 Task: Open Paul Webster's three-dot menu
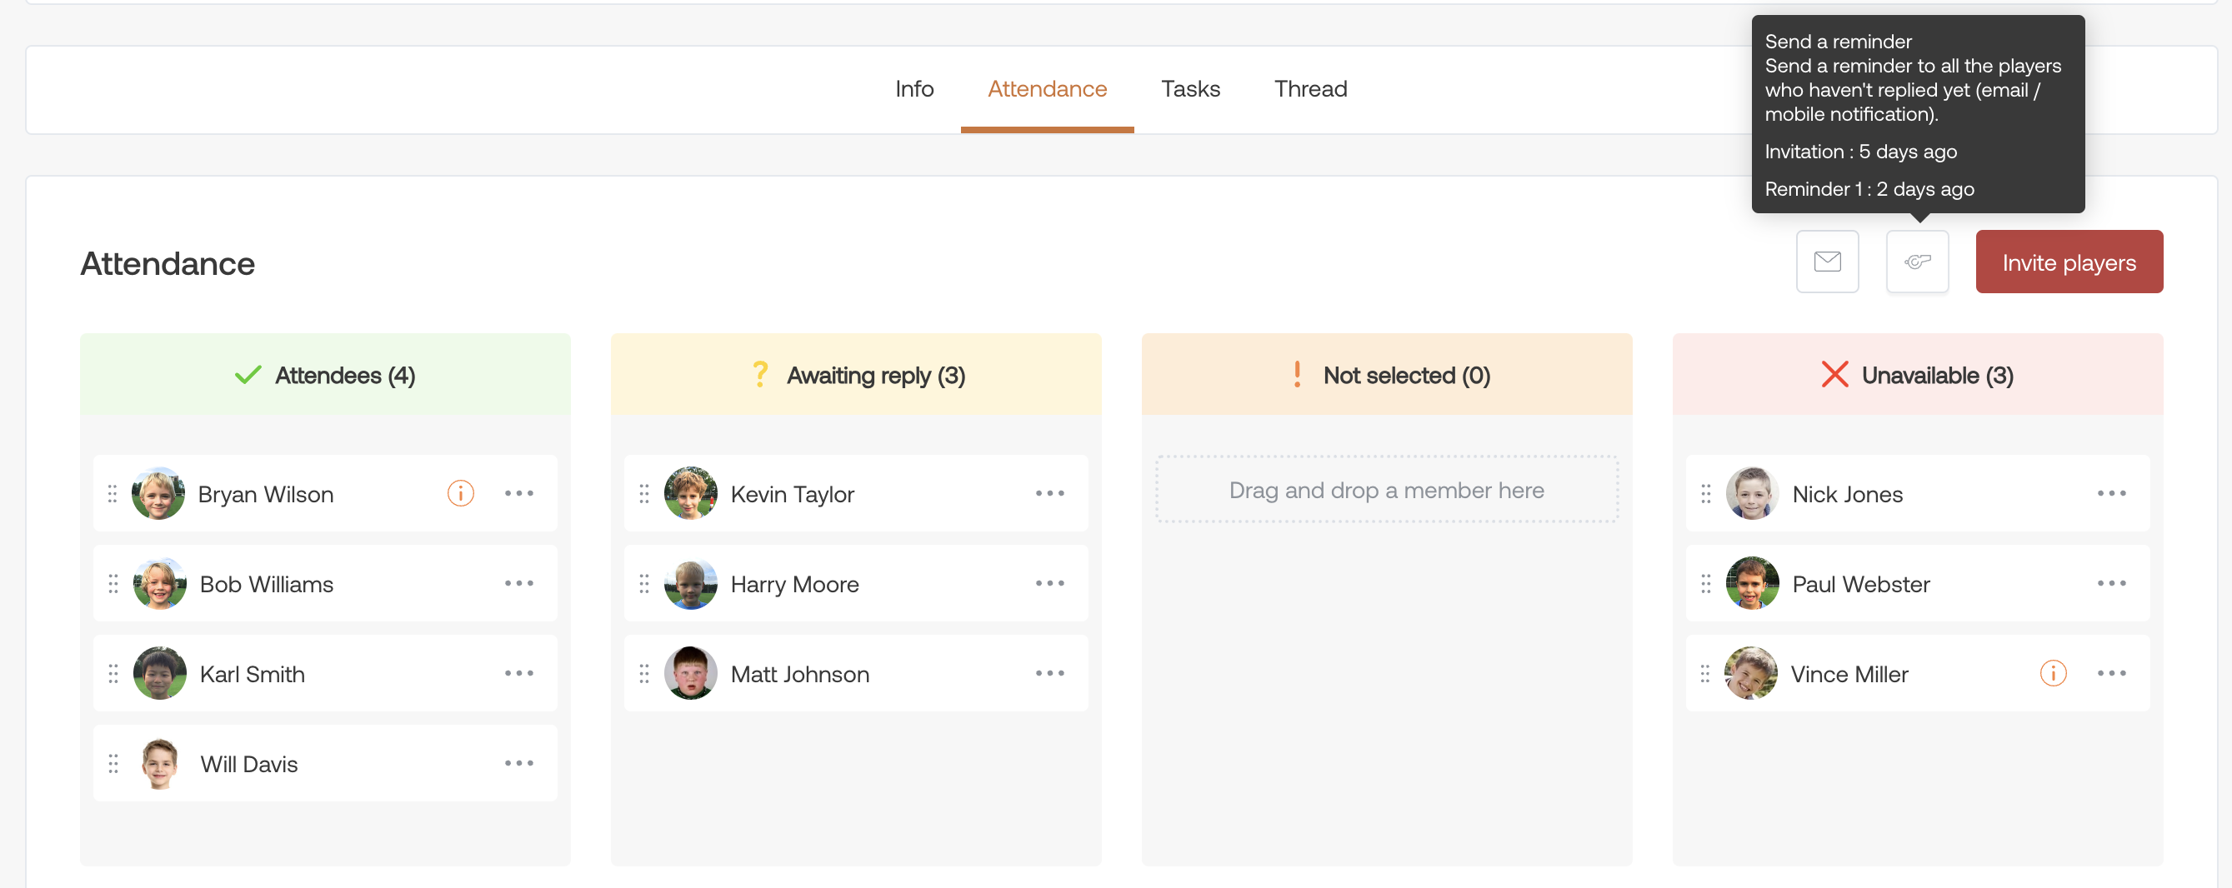(2111, 583)
